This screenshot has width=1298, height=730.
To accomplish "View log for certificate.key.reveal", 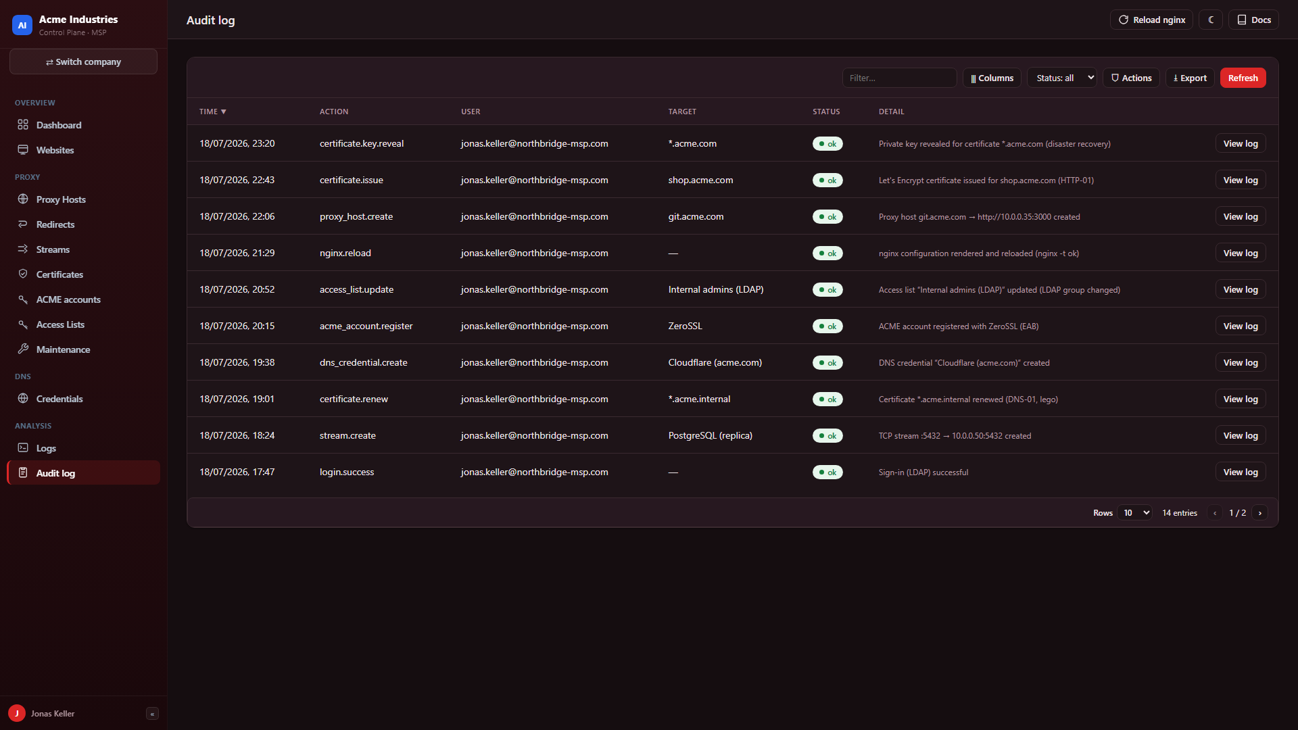I will click(1240, 143).
